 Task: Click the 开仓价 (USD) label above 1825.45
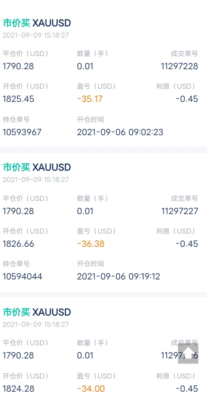tap(26, 86)
